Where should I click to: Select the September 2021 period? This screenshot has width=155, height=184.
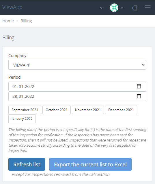tap(25, 110)
